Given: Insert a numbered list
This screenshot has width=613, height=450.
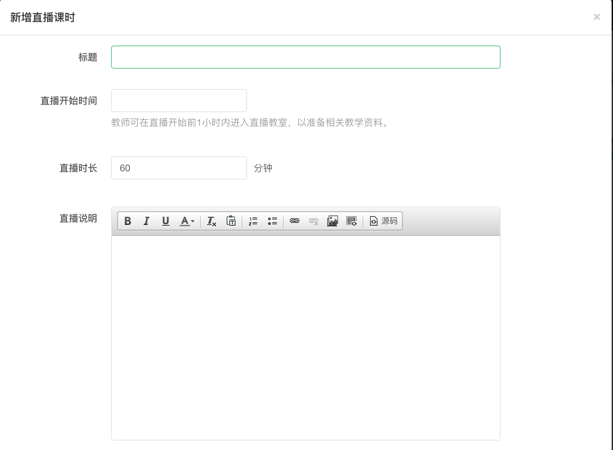Looking at the screenshot, I should point(253,221).
